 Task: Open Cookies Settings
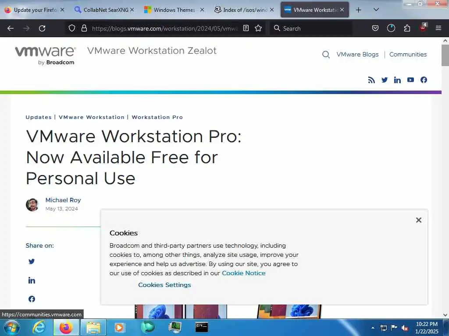[x=164, y=285]
